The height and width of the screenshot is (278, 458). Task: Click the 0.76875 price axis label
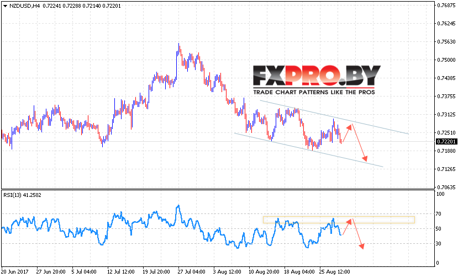[446, 6]
